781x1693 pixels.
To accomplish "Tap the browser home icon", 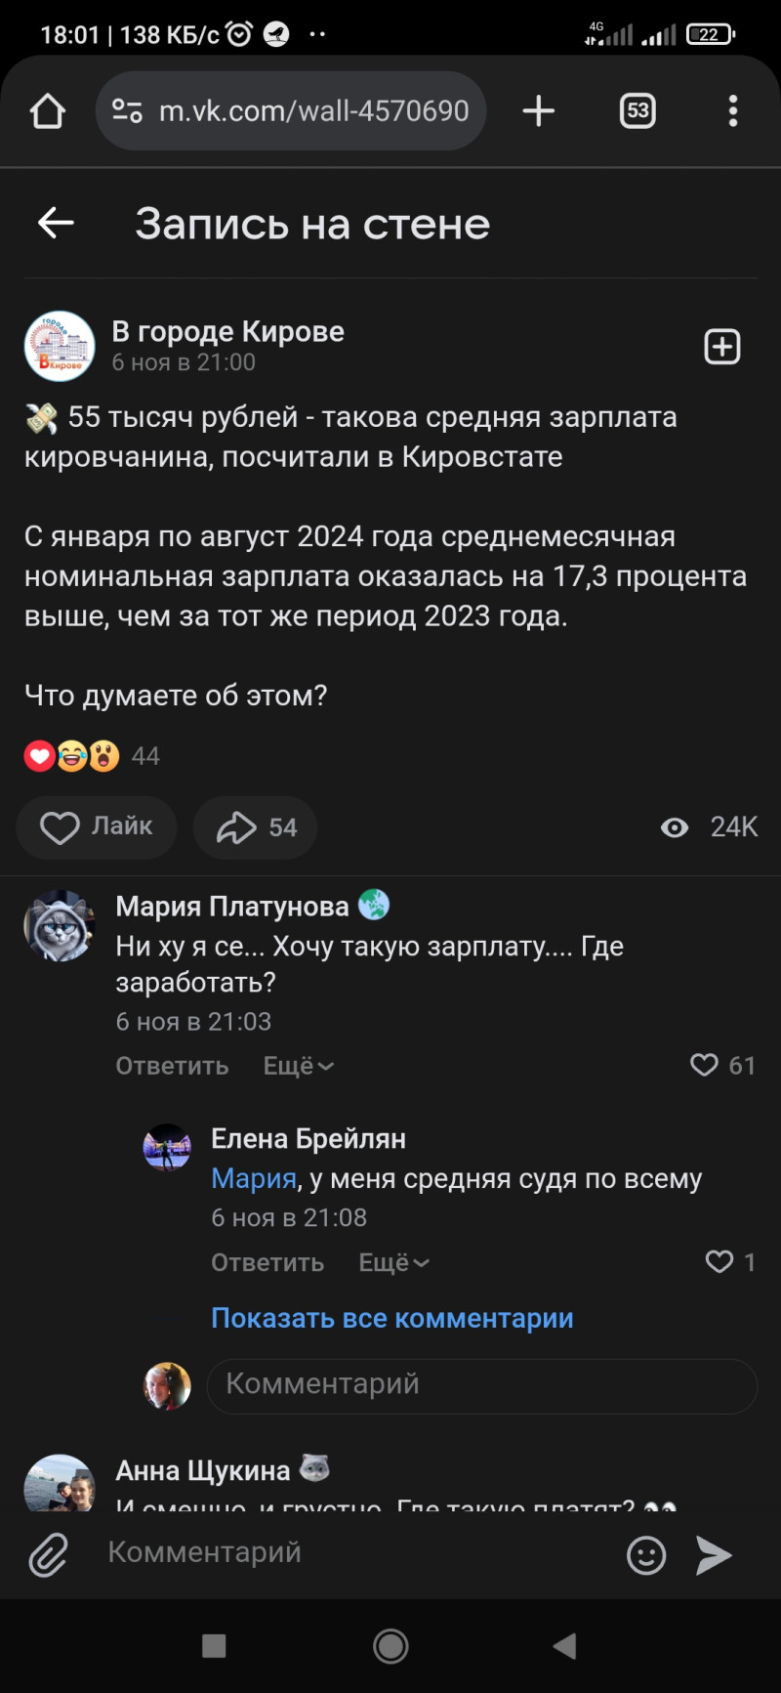I will coord(48,111).
